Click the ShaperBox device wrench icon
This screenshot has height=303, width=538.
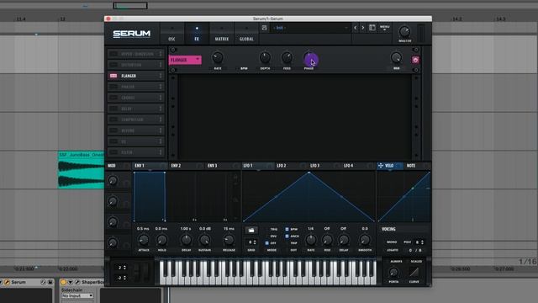[x=77, y=283]
